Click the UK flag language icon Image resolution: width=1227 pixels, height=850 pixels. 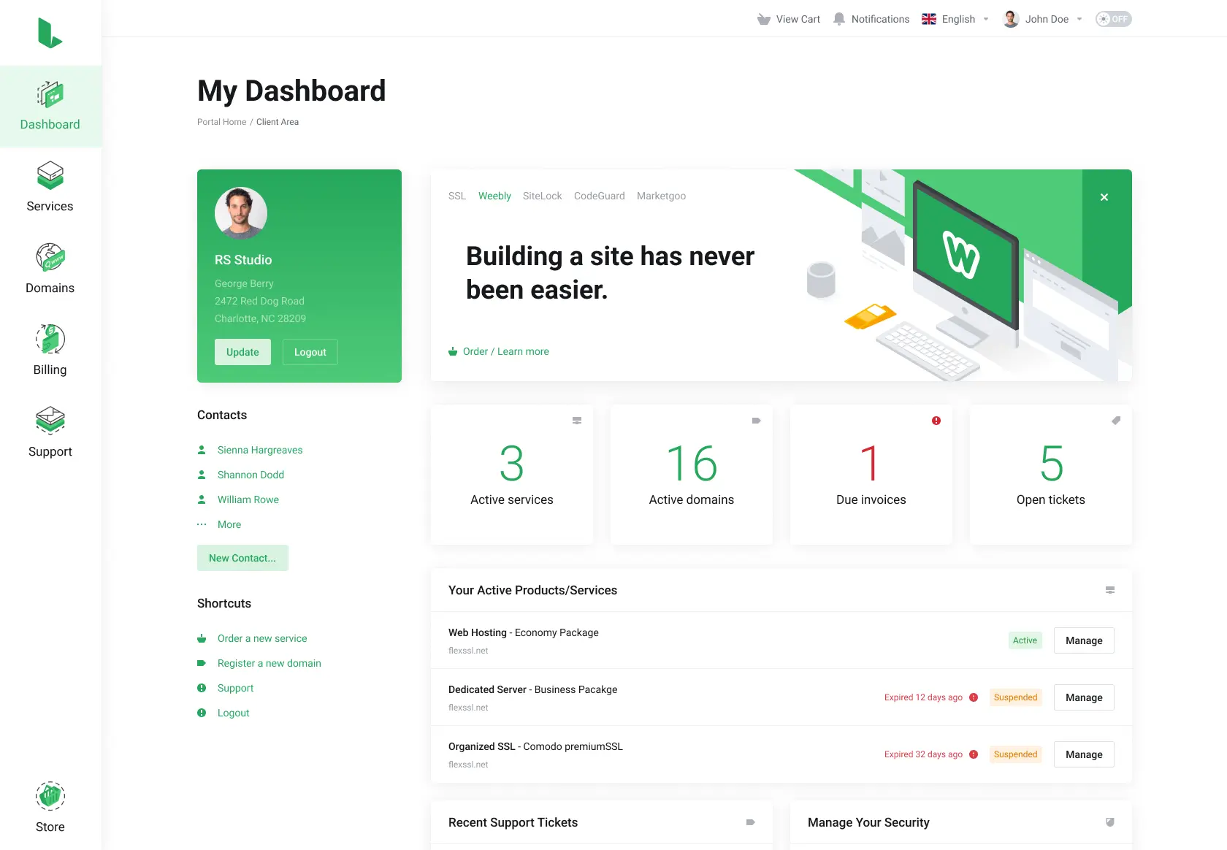coord(929,19)
